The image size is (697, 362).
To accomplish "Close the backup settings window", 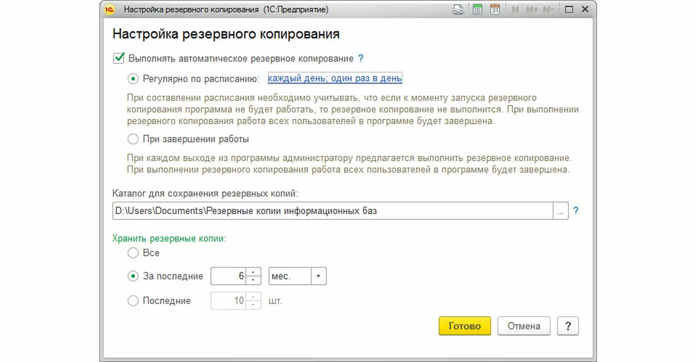I will pos(585,10).
